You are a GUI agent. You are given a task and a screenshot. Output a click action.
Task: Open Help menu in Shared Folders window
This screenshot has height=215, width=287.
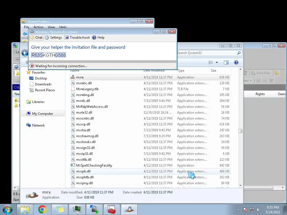[63, 27]
